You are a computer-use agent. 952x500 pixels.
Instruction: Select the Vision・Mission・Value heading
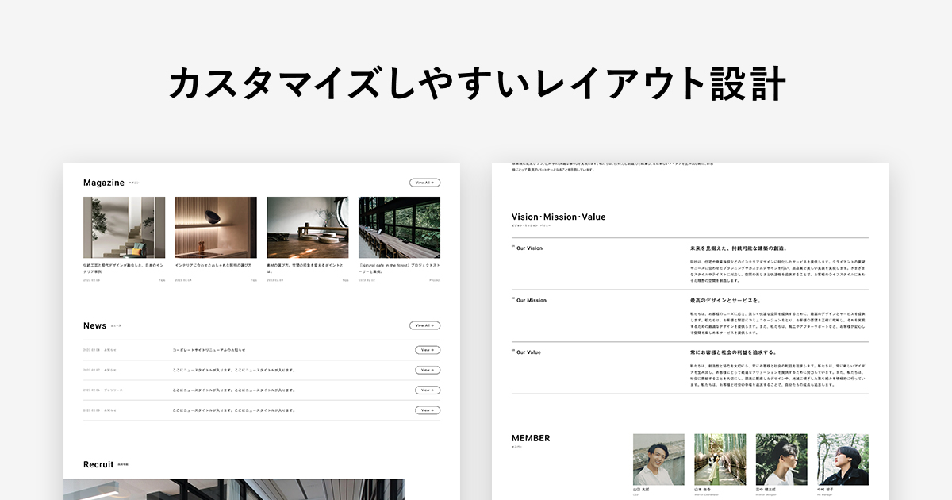(x=559, y=217)
